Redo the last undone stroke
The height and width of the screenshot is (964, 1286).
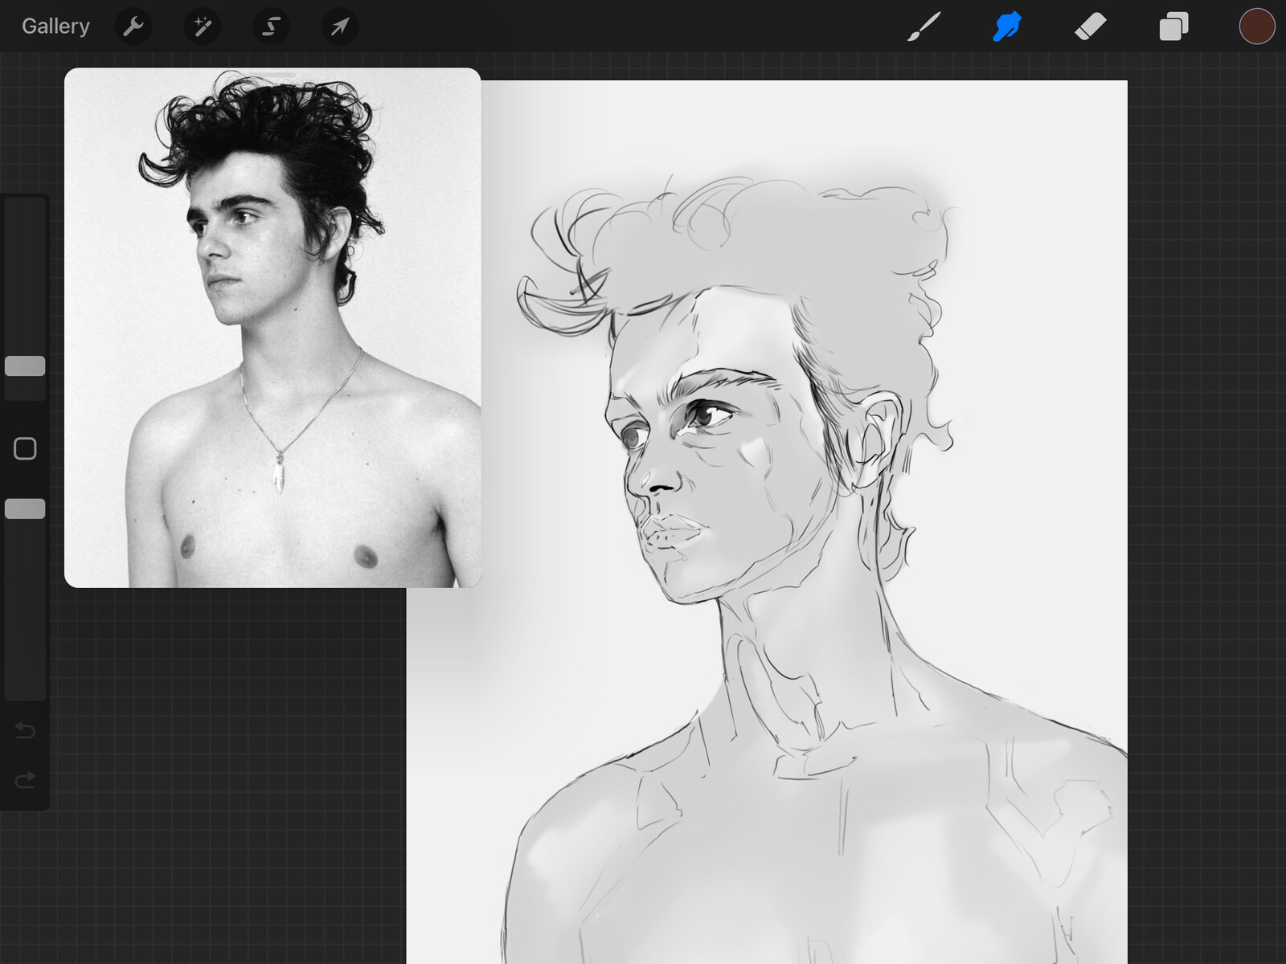[25, 780]
